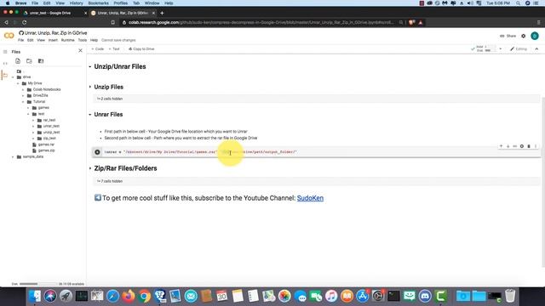Click the user account avatar
This screenshot has width=545, height=306.
coord(535,36)
